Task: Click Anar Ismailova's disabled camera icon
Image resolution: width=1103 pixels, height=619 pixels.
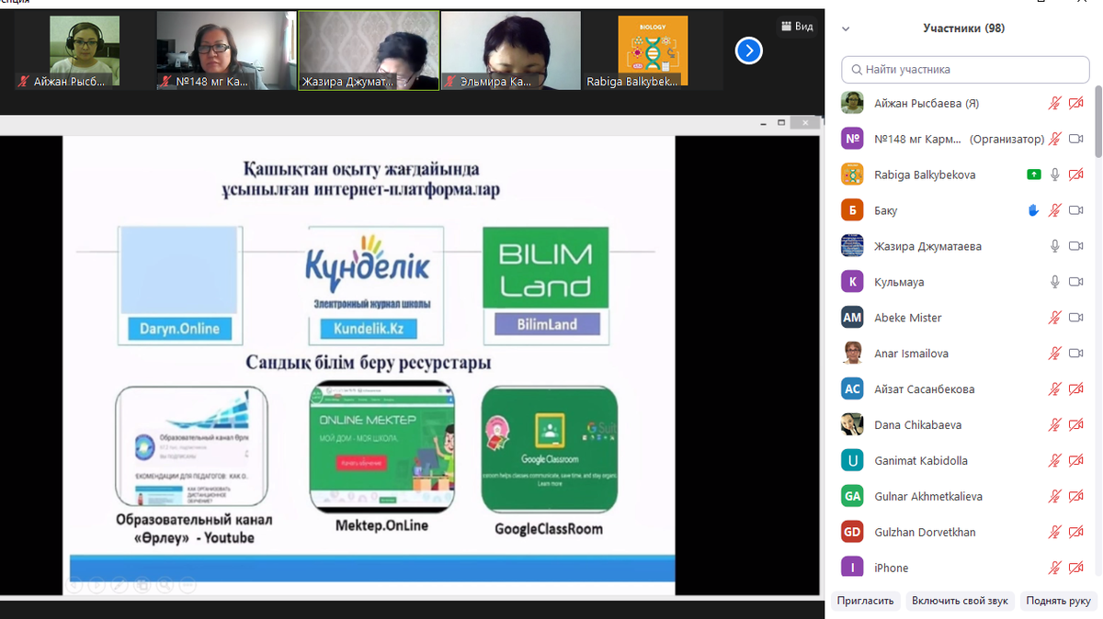Action: click(1076, 354)
